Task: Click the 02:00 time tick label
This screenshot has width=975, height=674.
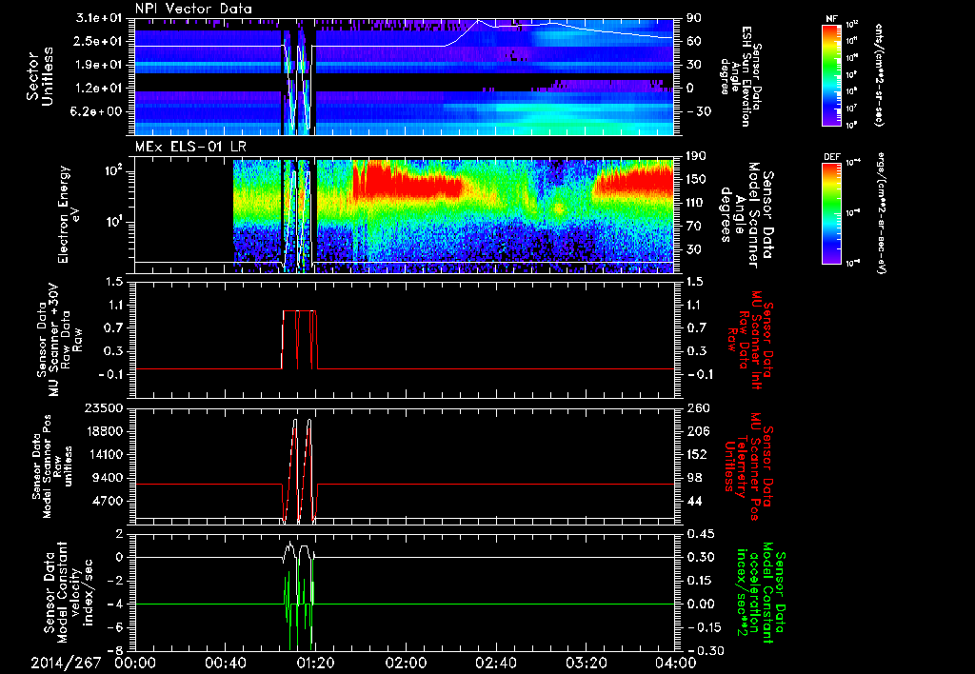Action: 406,663
